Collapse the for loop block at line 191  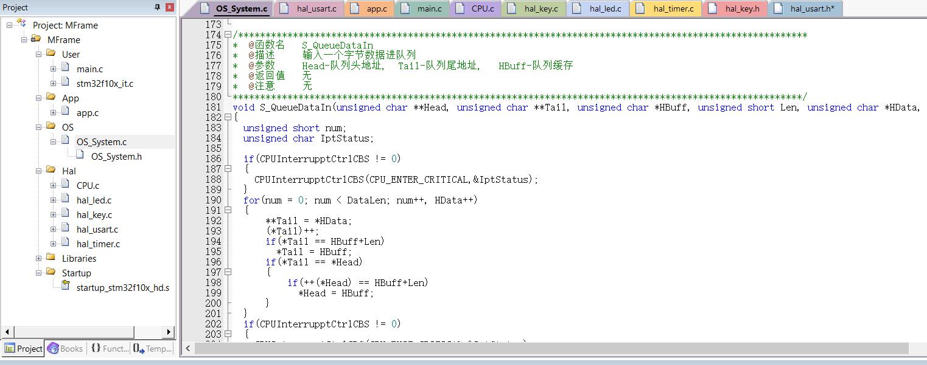tap(228, 210)
